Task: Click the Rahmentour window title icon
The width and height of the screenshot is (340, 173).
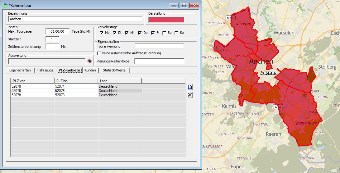Action: click(5, 5)
